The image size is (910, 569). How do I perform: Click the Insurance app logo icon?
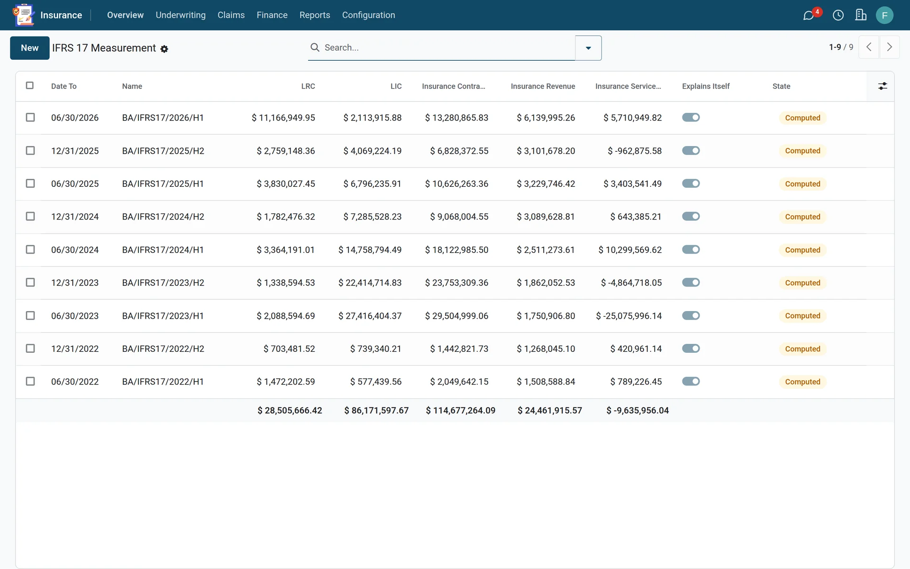(x=24, y=15)
